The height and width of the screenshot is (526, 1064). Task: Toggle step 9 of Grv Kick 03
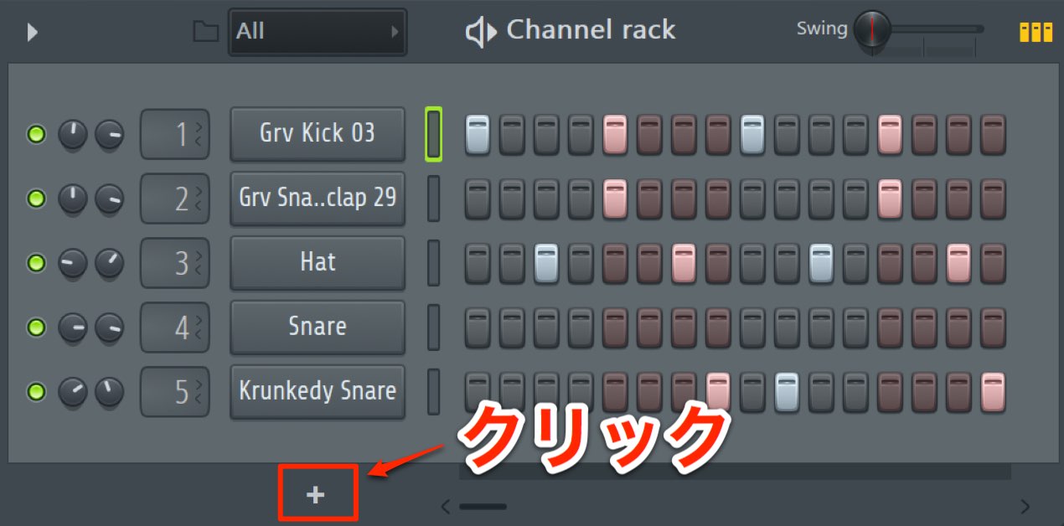(752, 134)
